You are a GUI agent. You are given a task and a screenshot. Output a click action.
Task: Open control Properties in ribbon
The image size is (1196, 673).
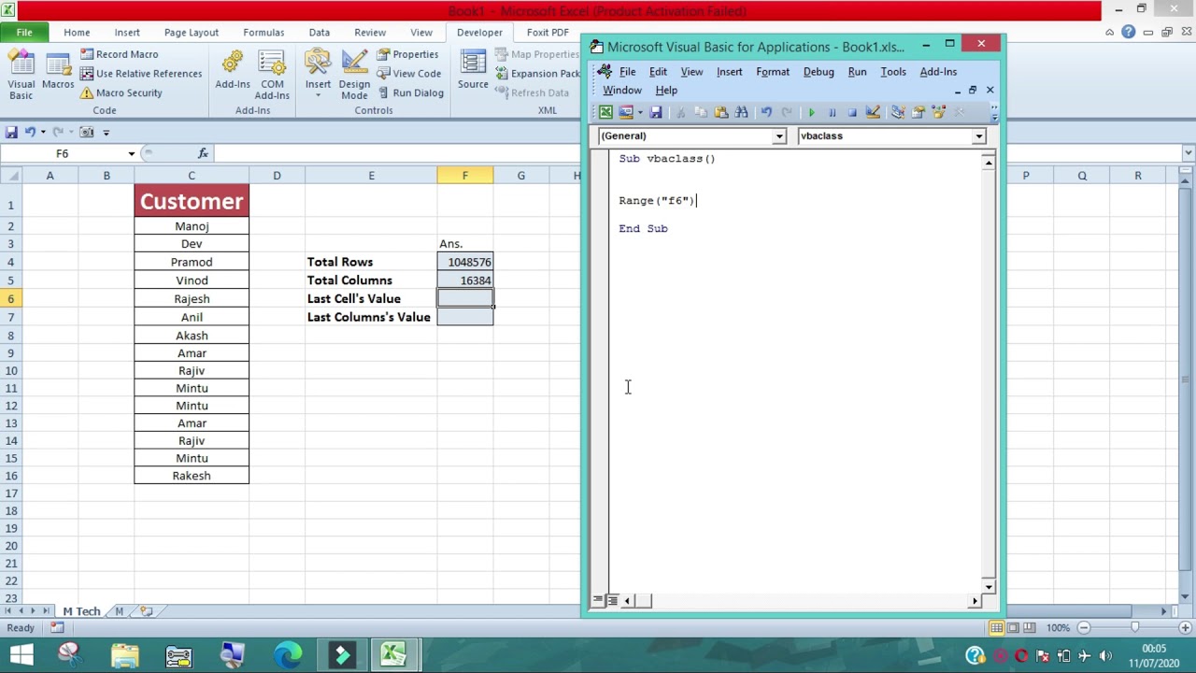point(407,54)
